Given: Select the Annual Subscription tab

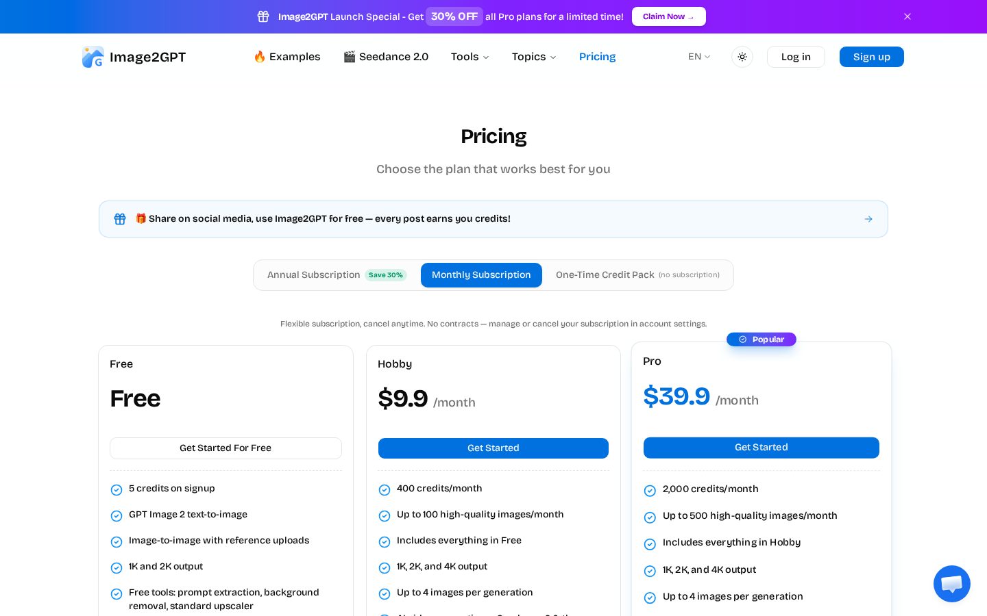Looking at the screenshot, I should point(337,275).
